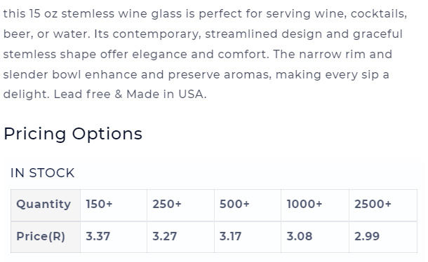Click the words "slender bowl enhance"
Screen dimensions: 428x262
point(70,74)
